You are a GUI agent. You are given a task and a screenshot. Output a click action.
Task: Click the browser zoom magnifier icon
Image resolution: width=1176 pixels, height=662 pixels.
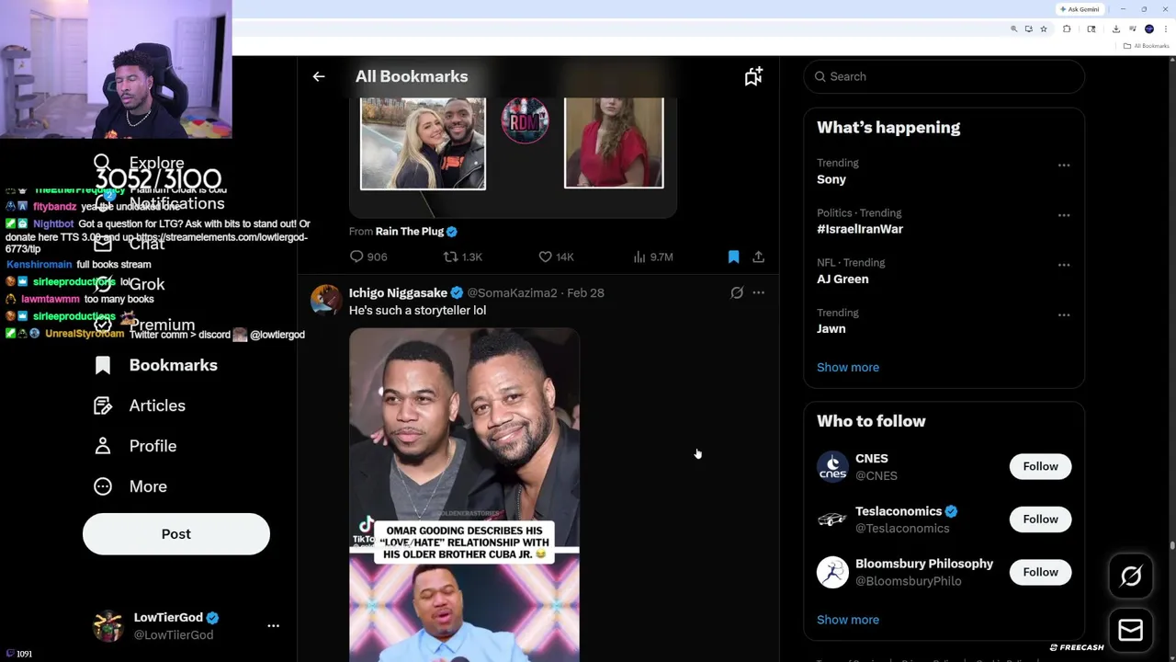(x=1014, y=29)
